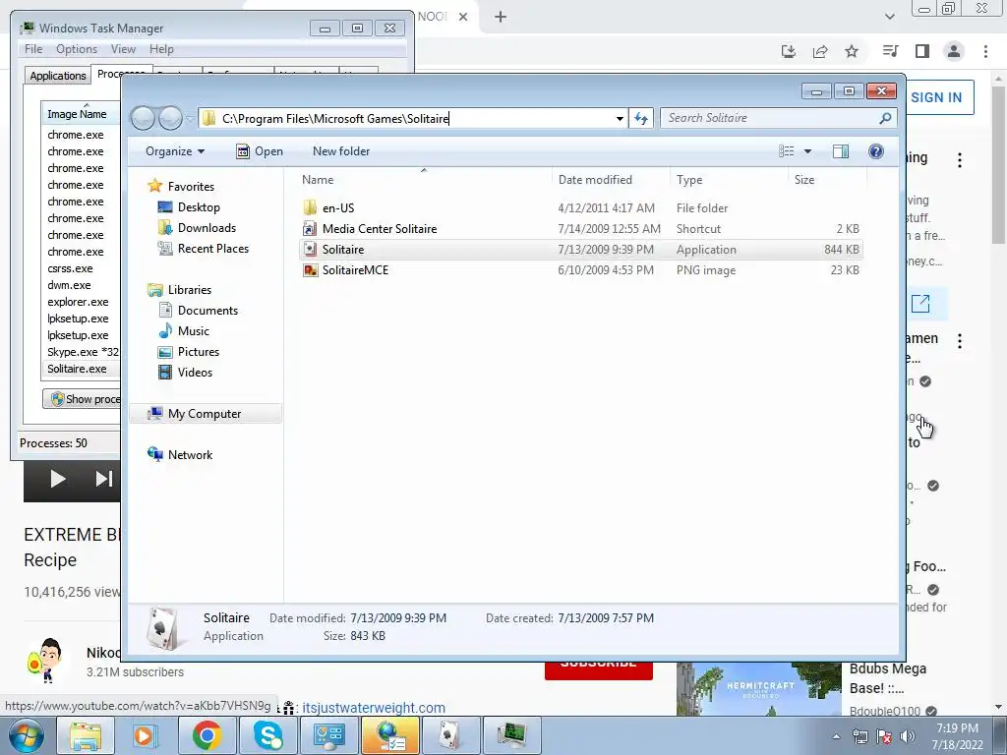Select Libraries in navigation pane
Screen dimensions: 1007x755
pos(190,290)
